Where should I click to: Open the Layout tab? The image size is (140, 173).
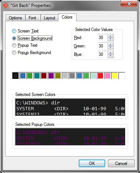pos(49,18)
